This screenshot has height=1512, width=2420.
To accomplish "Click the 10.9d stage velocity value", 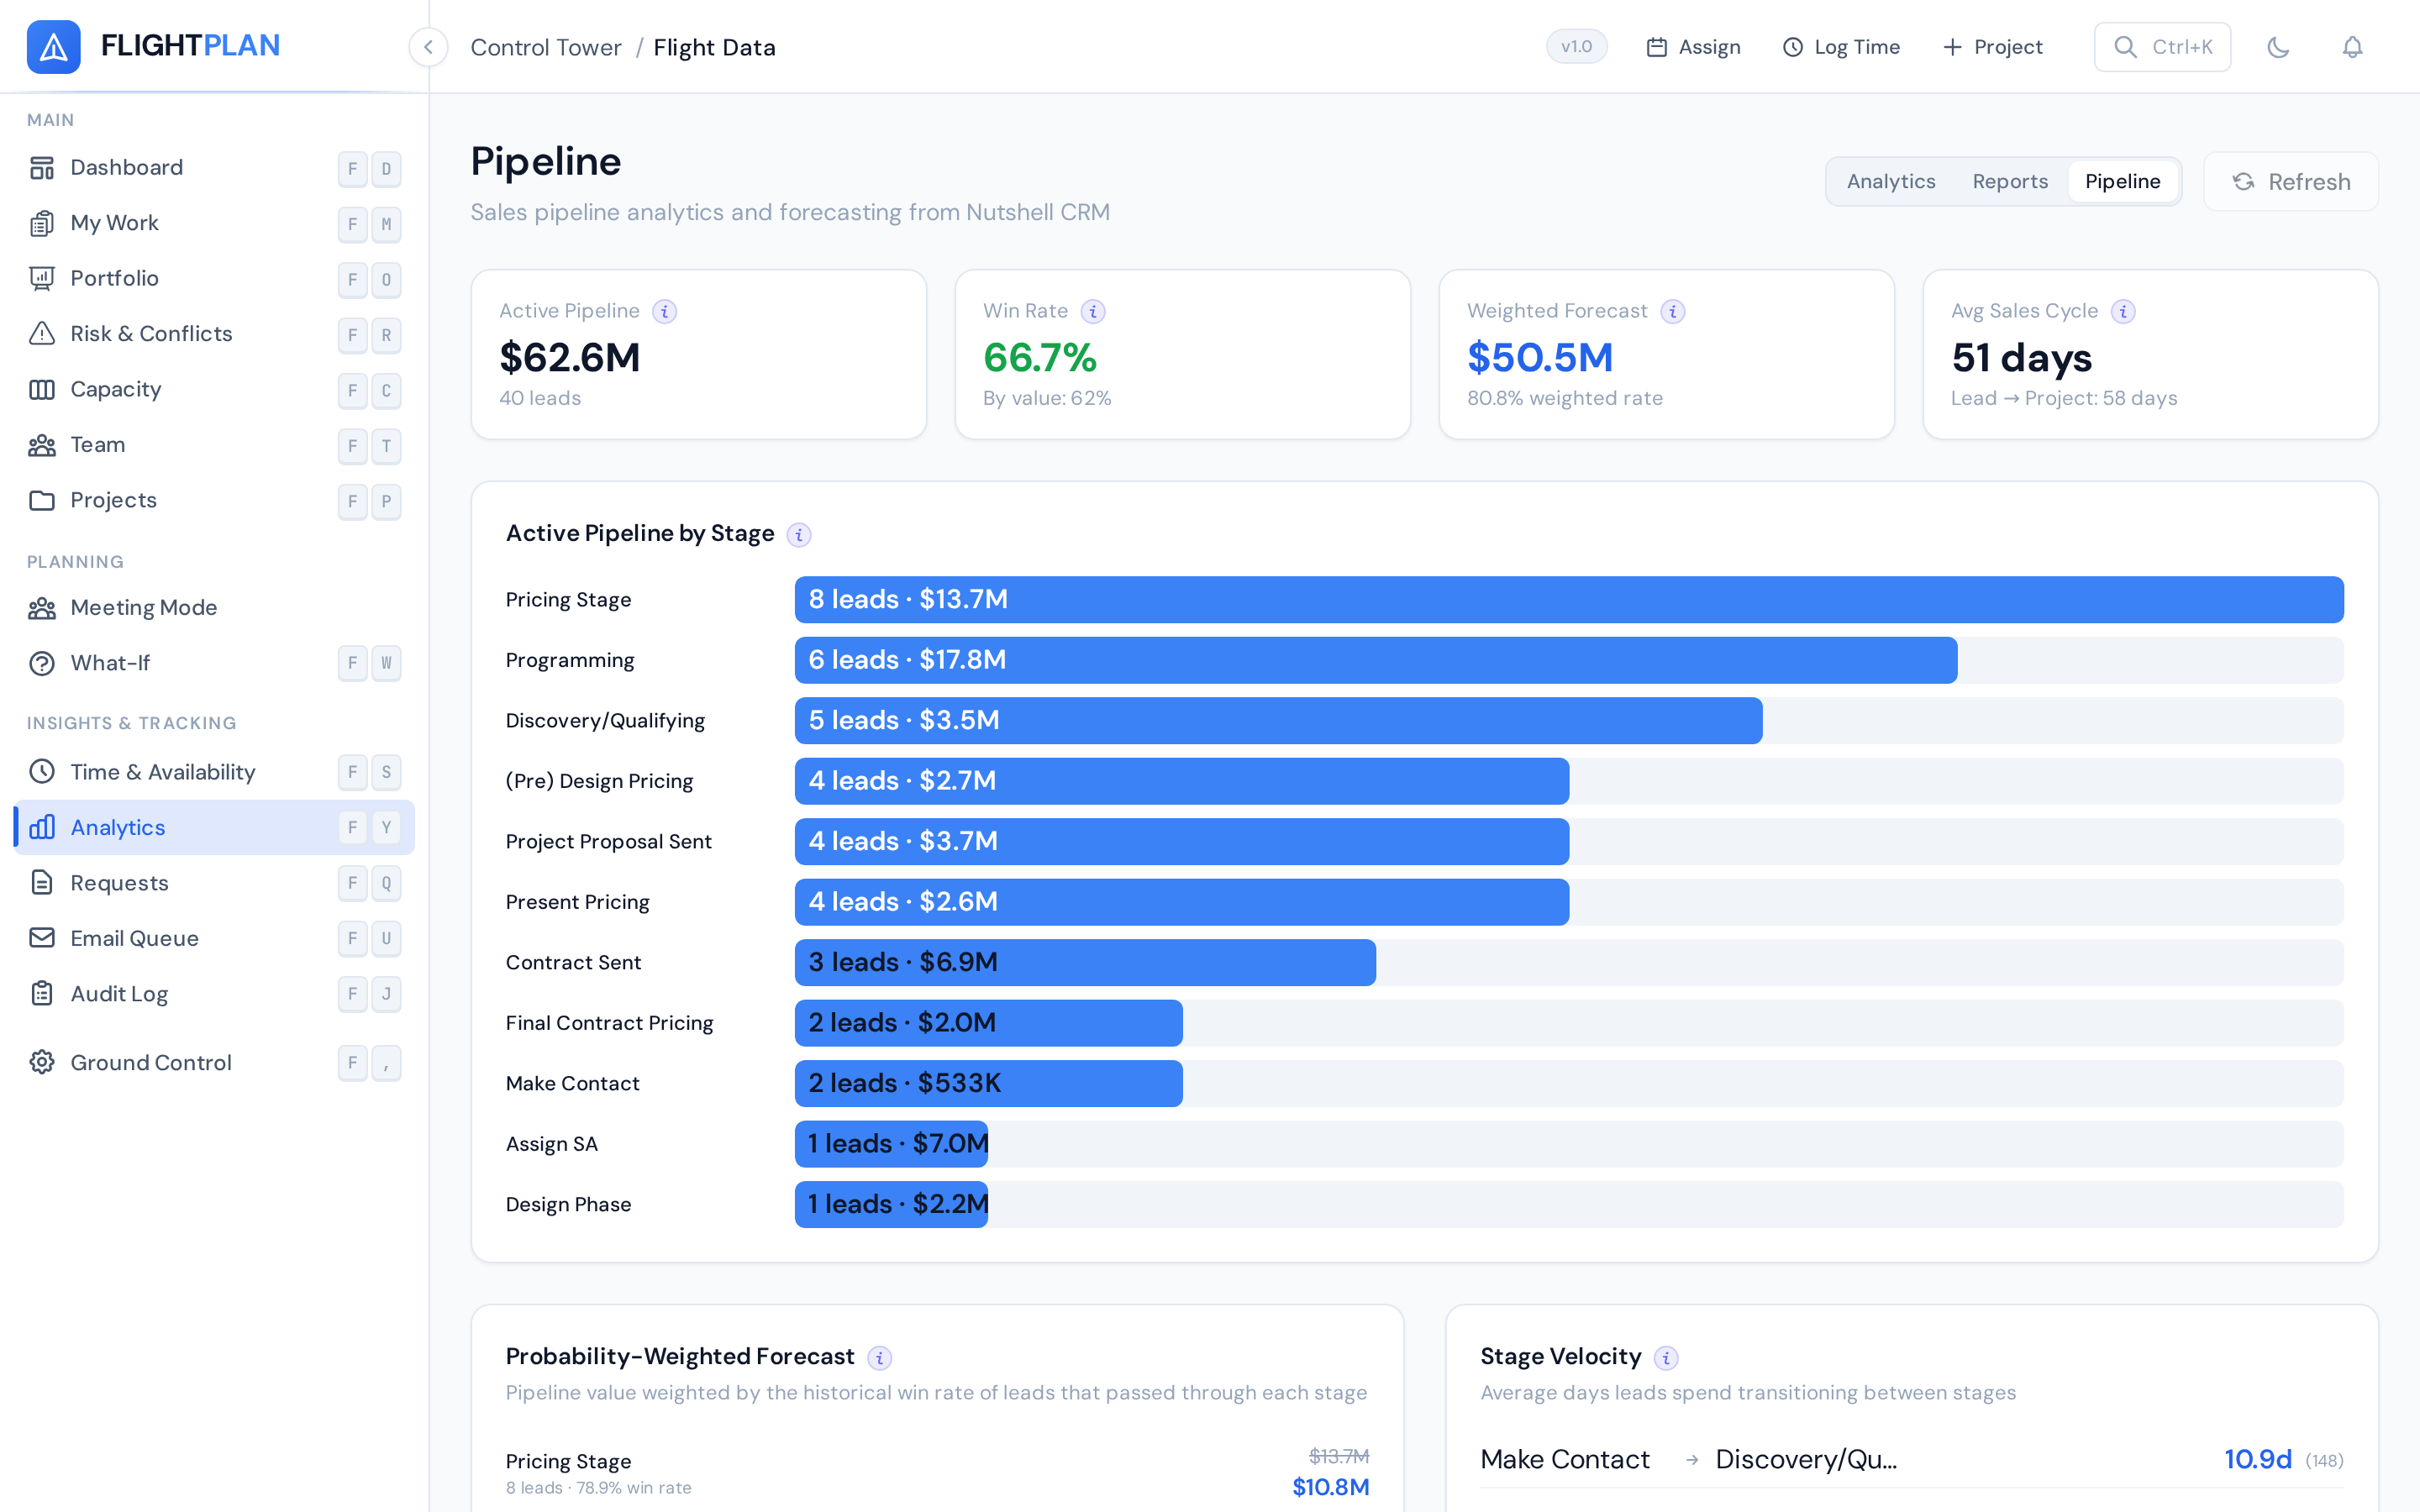I will [x=2257, y=1460].
